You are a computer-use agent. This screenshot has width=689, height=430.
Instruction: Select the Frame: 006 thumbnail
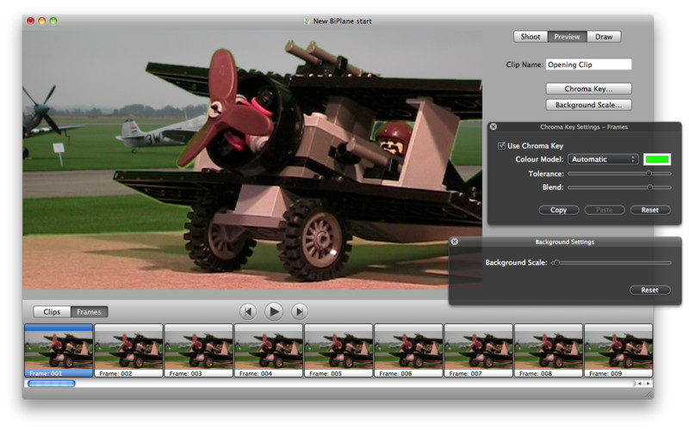point(408,351)
